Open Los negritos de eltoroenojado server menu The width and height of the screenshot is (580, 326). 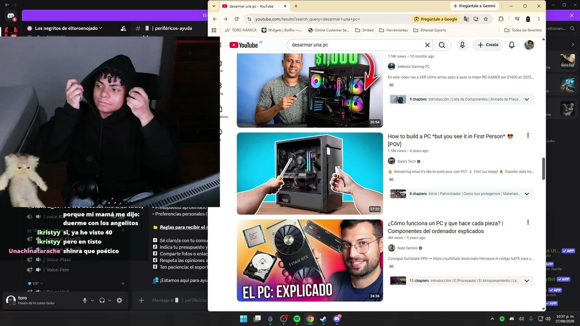pos(68,28)
